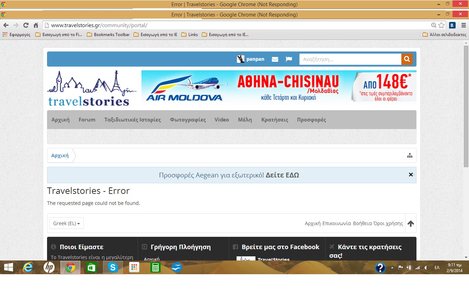The width and height of the screenshot is (469, 302).
Task: Click the zoom magnifier in address bar
Action: 434,25
